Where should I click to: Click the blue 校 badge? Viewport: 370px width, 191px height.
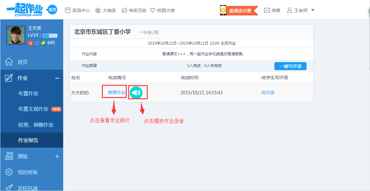click(x=36, y=43)
